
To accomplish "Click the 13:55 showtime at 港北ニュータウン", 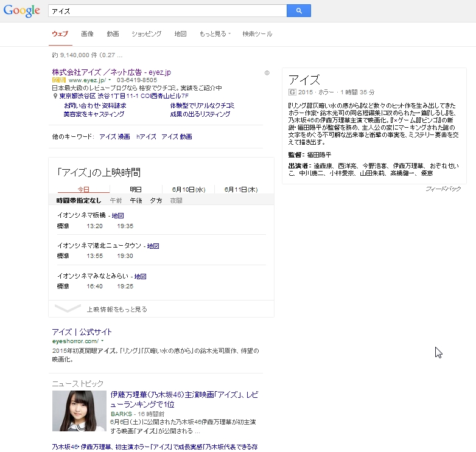I will 95,256.
